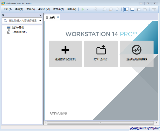Viewport: 160px width, 131px height.
Task: Click the search magnifier icon
Action: [x=5, y=21]
